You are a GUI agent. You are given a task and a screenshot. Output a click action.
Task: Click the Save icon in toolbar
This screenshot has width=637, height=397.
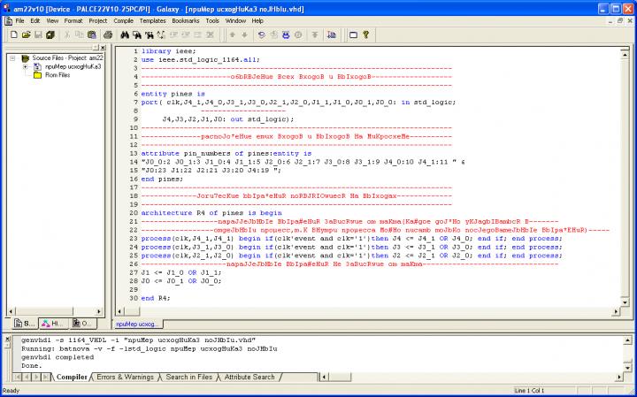pyautogui.click(x=40, y=34)
